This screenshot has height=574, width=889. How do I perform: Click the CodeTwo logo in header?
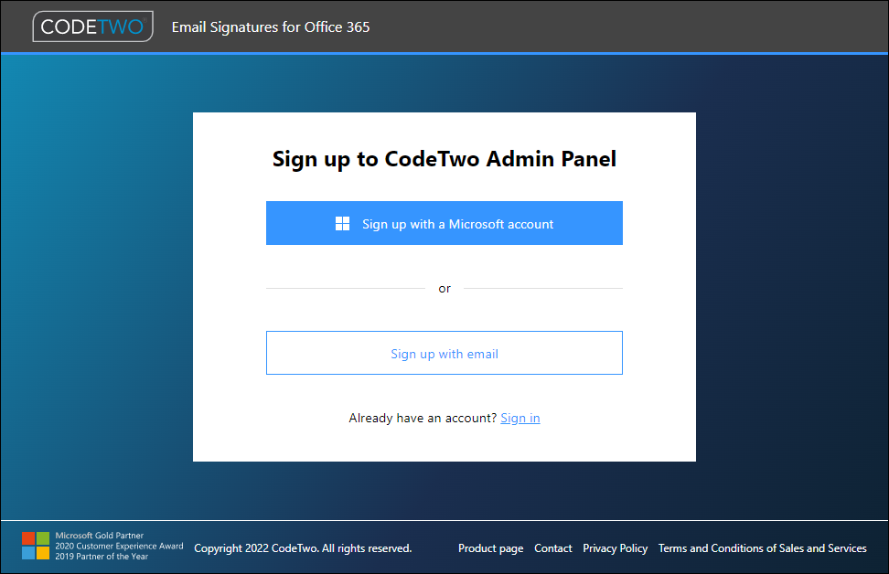point(93,27)
